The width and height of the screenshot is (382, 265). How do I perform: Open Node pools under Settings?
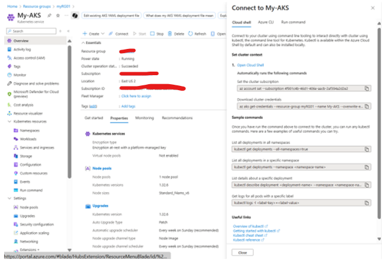(x=29, y=207)
